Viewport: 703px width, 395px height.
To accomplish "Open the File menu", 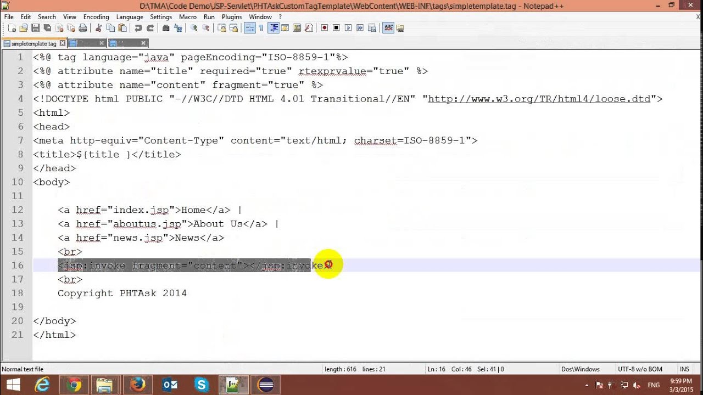I will click(9, 17).
